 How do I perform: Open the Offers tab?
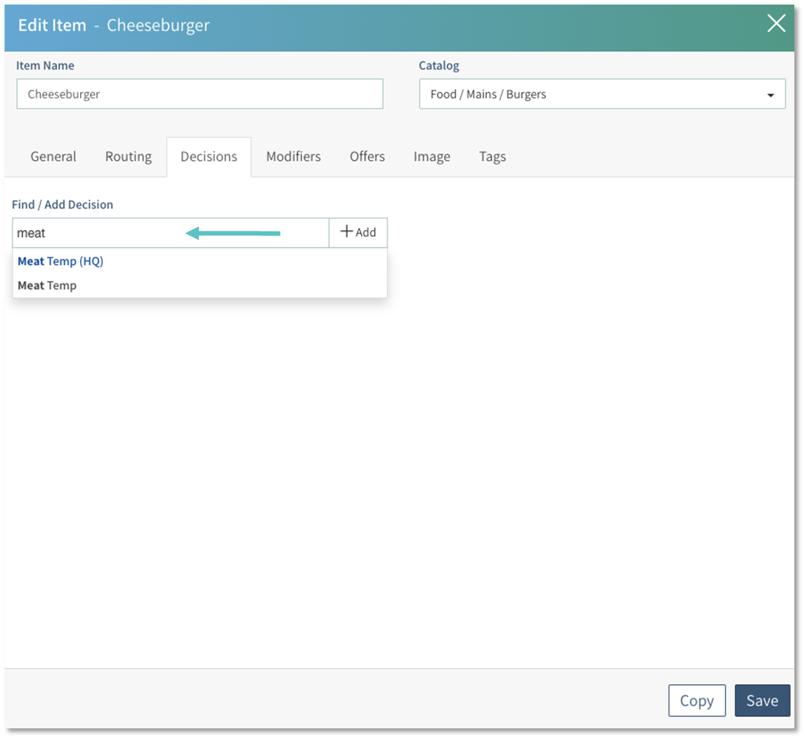(x=367, y=156)
